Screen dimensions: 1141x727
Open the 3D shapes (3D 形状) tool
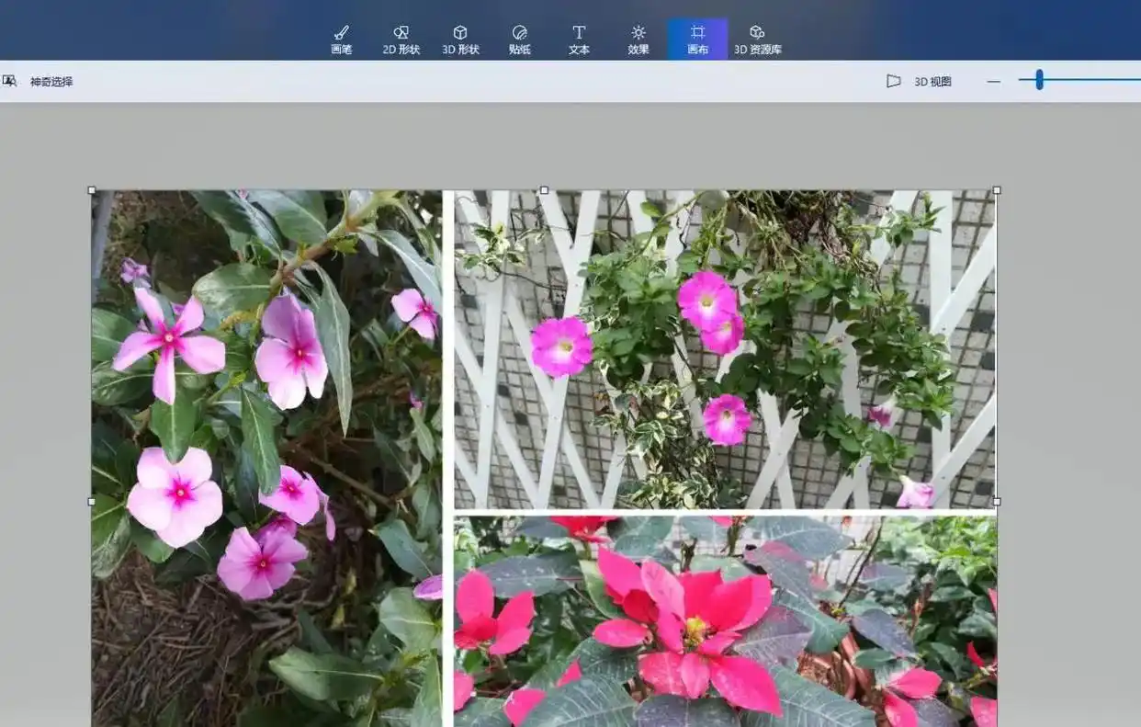460,40
